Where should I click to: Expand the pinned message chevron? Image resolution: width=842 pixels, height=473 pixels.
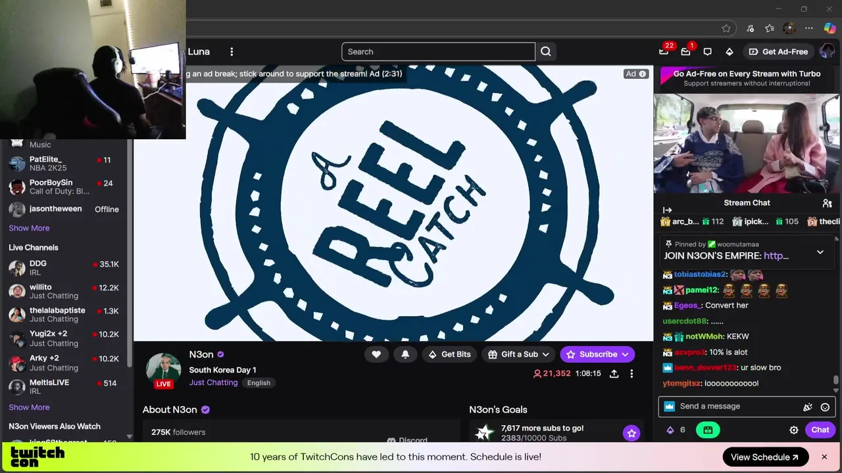(x=820, y=252)
